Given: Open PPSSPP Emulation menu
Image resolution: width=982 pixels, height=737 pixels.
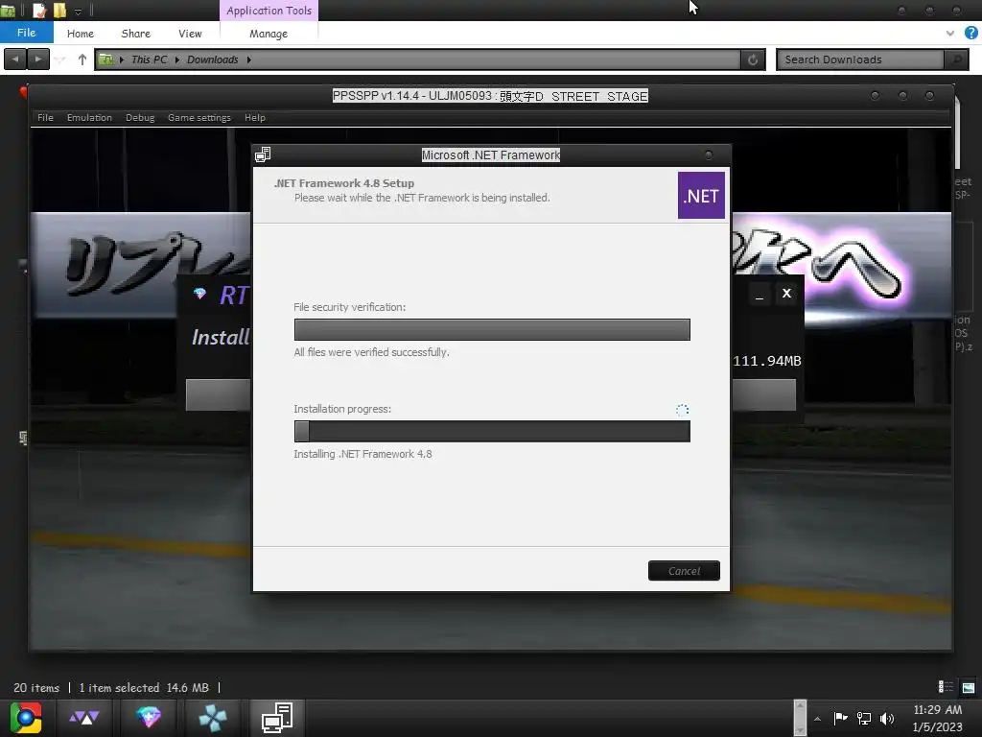Looking at the screenshot, I should [x=89, y=117].
